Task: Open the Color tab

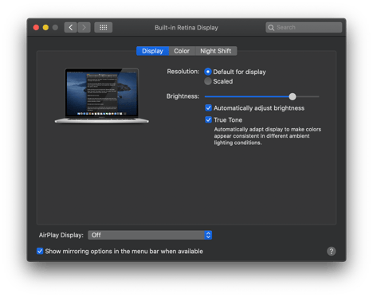Action: coord(182,51)
